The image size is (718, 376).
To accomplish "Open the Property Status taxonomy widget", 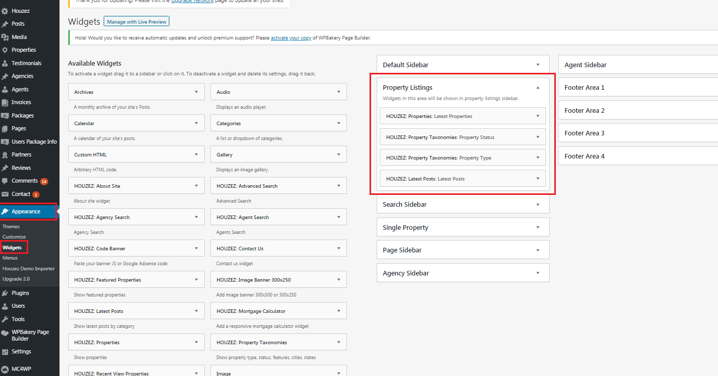I will pos(463,137).
